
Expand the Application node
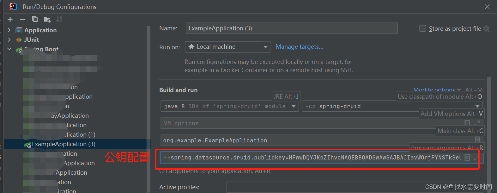point(9,30)
